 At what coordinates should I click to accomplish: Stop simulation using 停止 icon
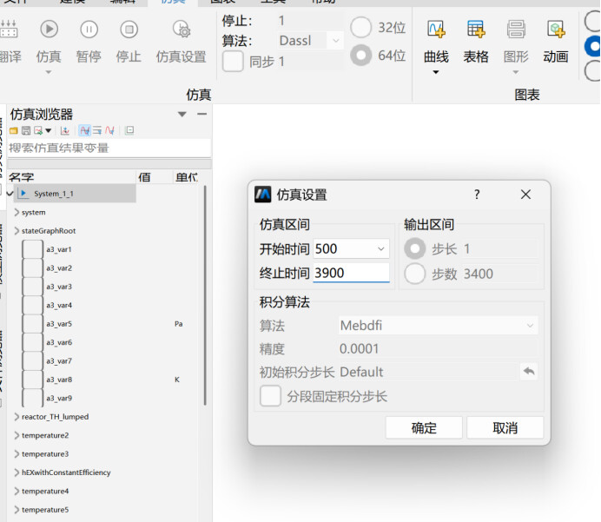(129, 30)
